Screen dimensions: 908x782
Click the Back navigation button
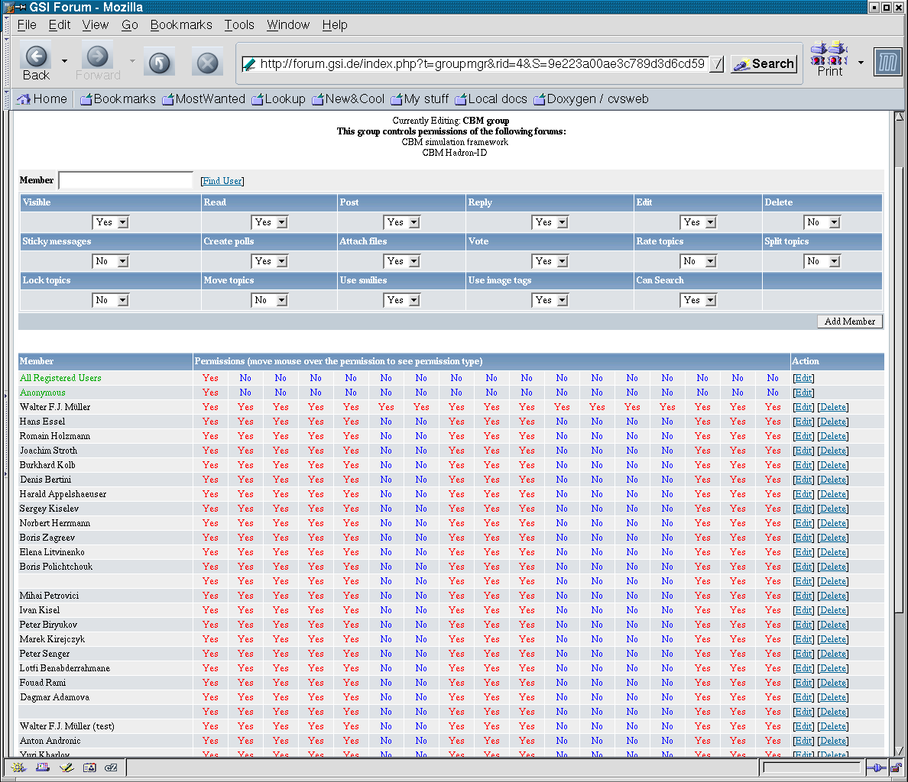[x=36, y=62]
